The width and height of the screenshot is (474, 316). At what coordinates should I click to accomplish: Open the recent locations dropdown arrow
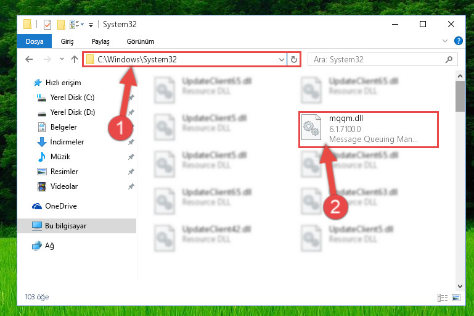coord(62,59)
